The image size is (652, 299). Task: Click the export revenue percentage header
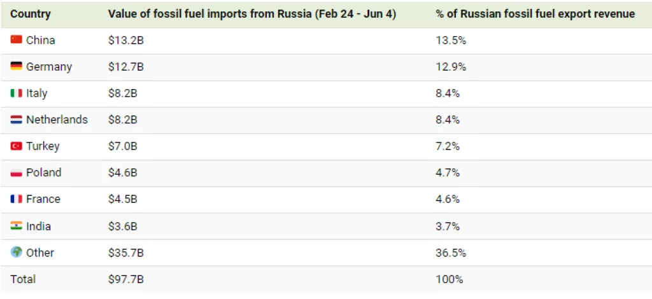[x=535, y=14]
